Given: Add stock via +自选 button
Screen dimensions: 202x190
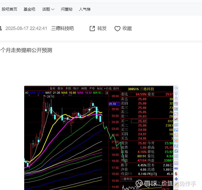Looking at the screenshot, I should [x=108, y=88].
